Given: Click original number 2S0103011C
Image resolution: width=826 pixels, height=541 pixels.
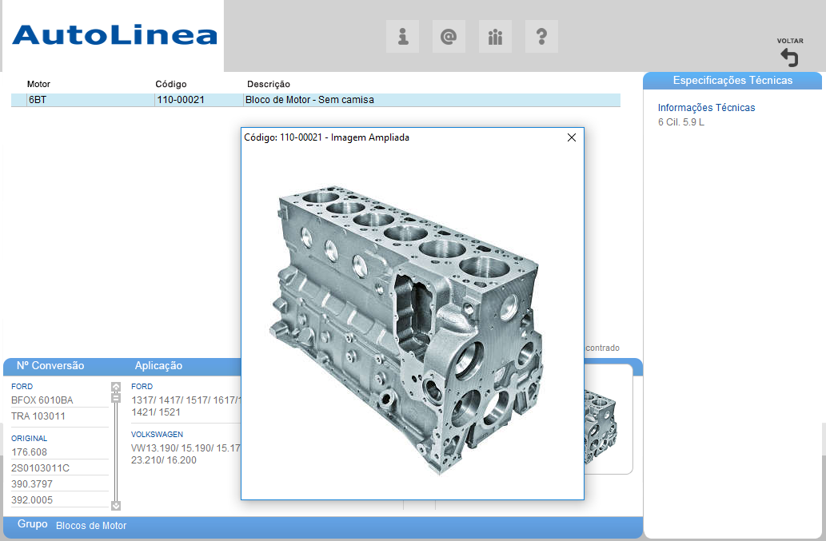Looking at the screenshot, I should [40, 467].
